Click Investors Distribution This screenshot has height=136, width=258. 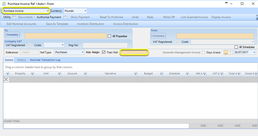click(x=91, y=24)
